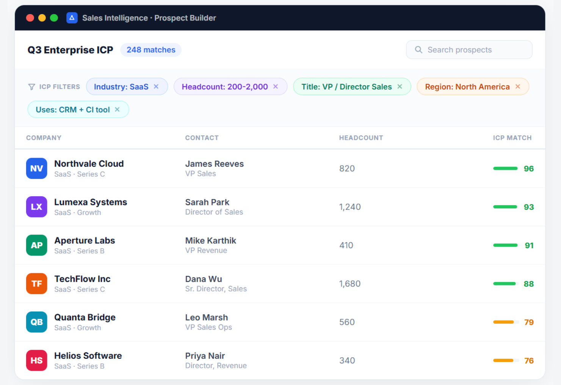Click the headcount value 1,680

pyautogui.click(x=350, y=284)
